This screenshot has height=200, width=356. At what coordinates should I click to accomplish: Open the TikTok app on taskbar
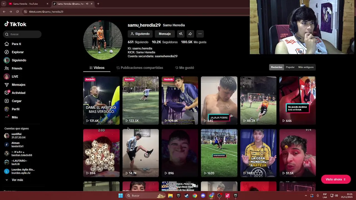228,196
